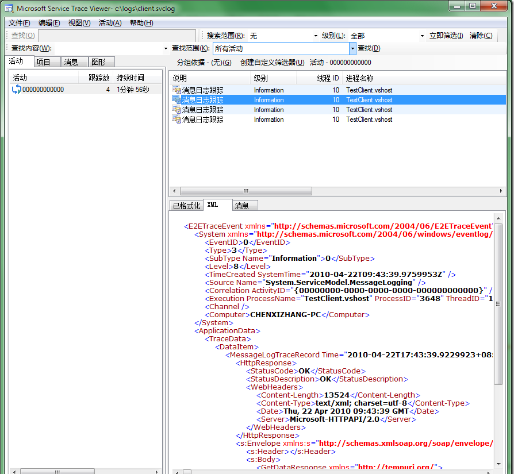The image size is (514, 474).
Task: Open the 文件(F) menu
Action: click(19, 23)
